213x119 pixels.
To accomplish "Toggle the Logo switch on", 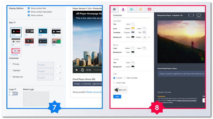I will (x=13, y=93).
